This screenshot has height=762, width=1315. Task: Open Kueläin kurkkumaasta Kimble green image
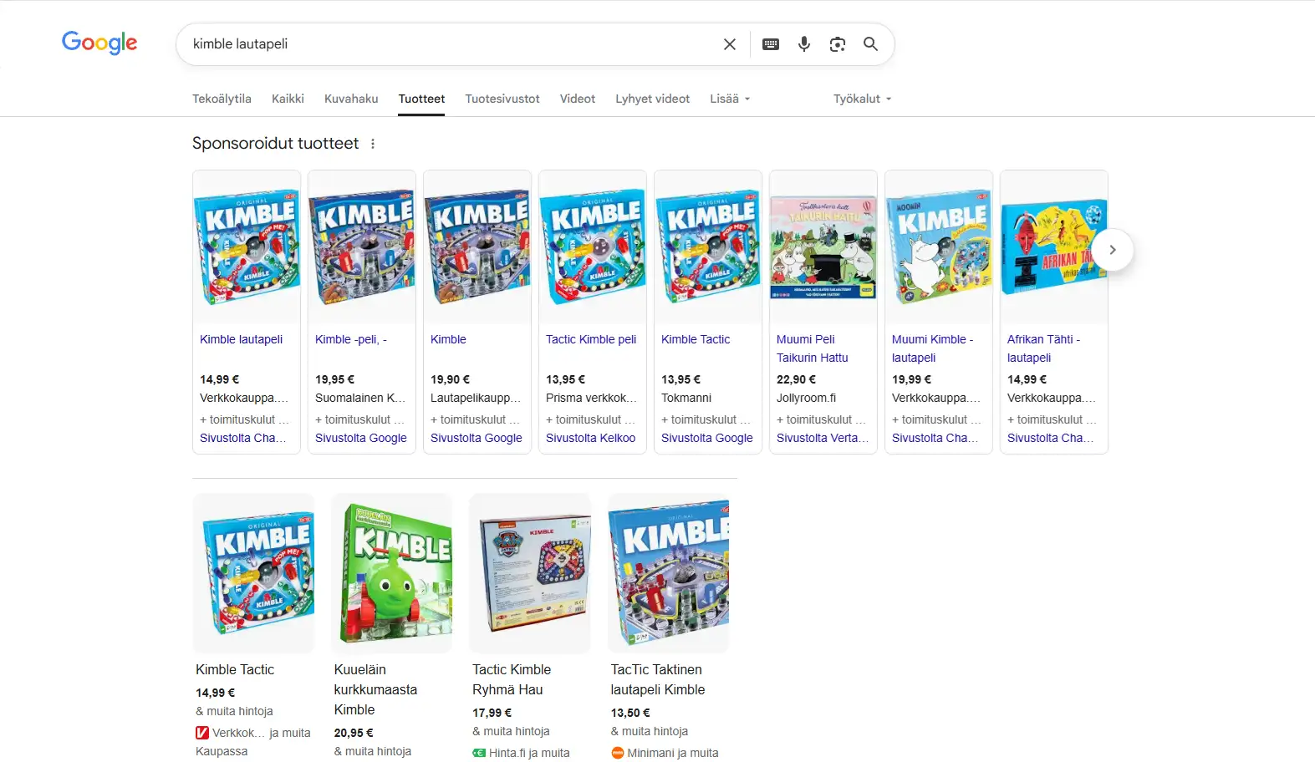click(x=391, y=573)
